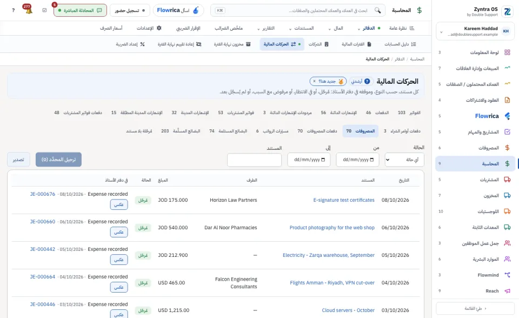519x318 pixels.
Task: Click the help question mark icon
Action: coord(13,10)
